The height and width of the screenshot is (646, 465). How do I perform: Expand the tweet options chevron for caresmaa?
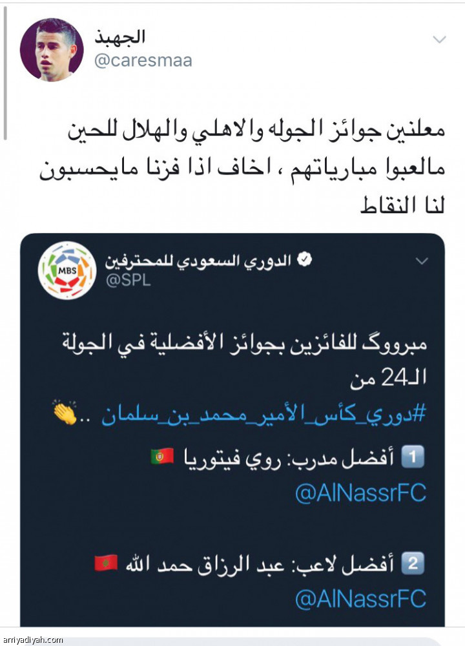[439, 39]
